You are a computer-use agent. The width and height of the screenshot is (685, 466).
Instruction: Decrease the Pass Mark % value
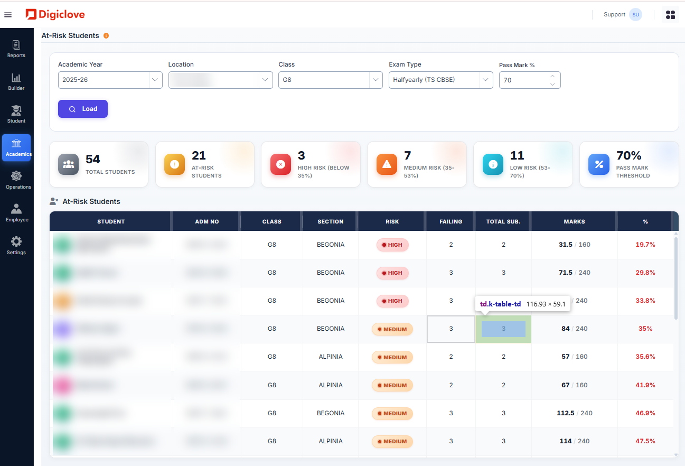click(552, 84)
